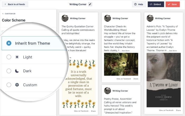The width and height of the screenshot is (185, 116).
Task: Click Writing Corner name on Character Check-In post
Action: (x=120, y=18)
